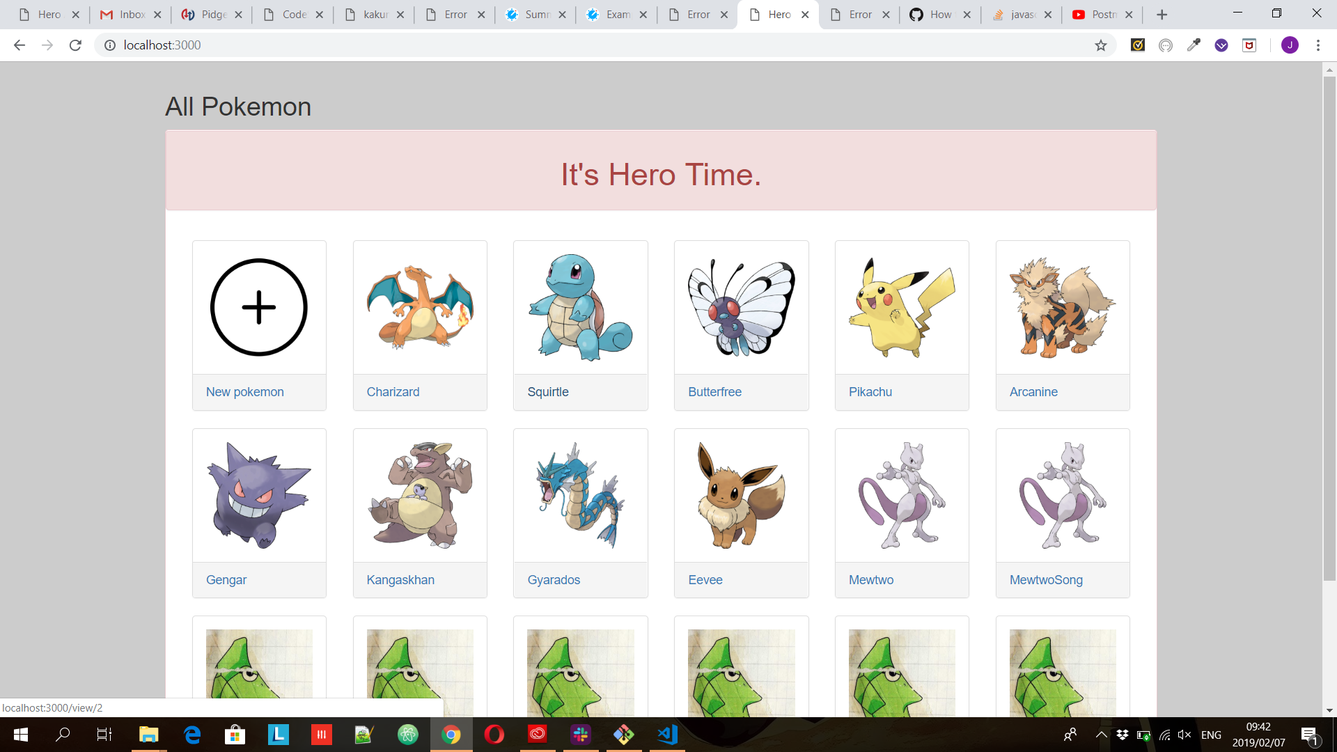Click the Eevee picture
1337x752 pixels.
[x=741, y=495]
